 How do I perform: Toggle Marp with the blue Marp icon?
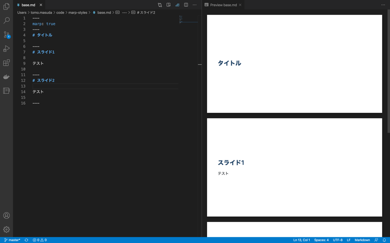(177, 5)
